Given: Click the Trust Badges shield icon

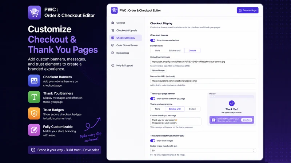Looking at the screenshot, I should coord(34,113).
